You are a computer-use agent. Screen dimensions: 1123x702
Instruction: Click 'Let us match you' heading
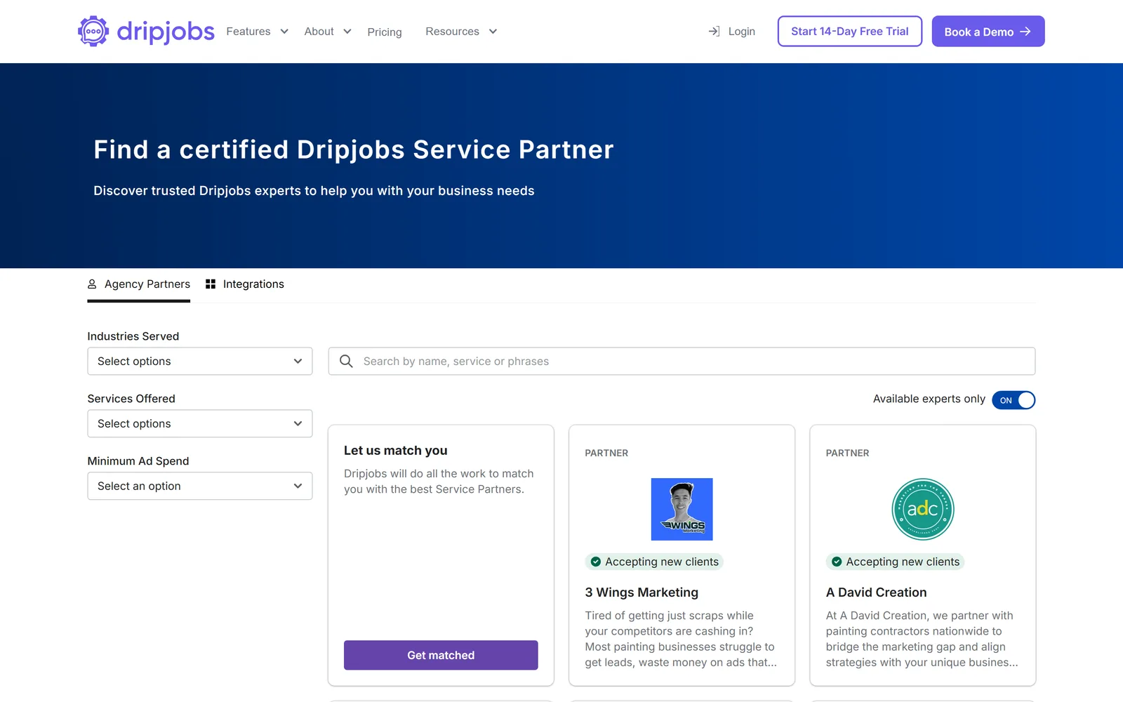tap(395, 451)
